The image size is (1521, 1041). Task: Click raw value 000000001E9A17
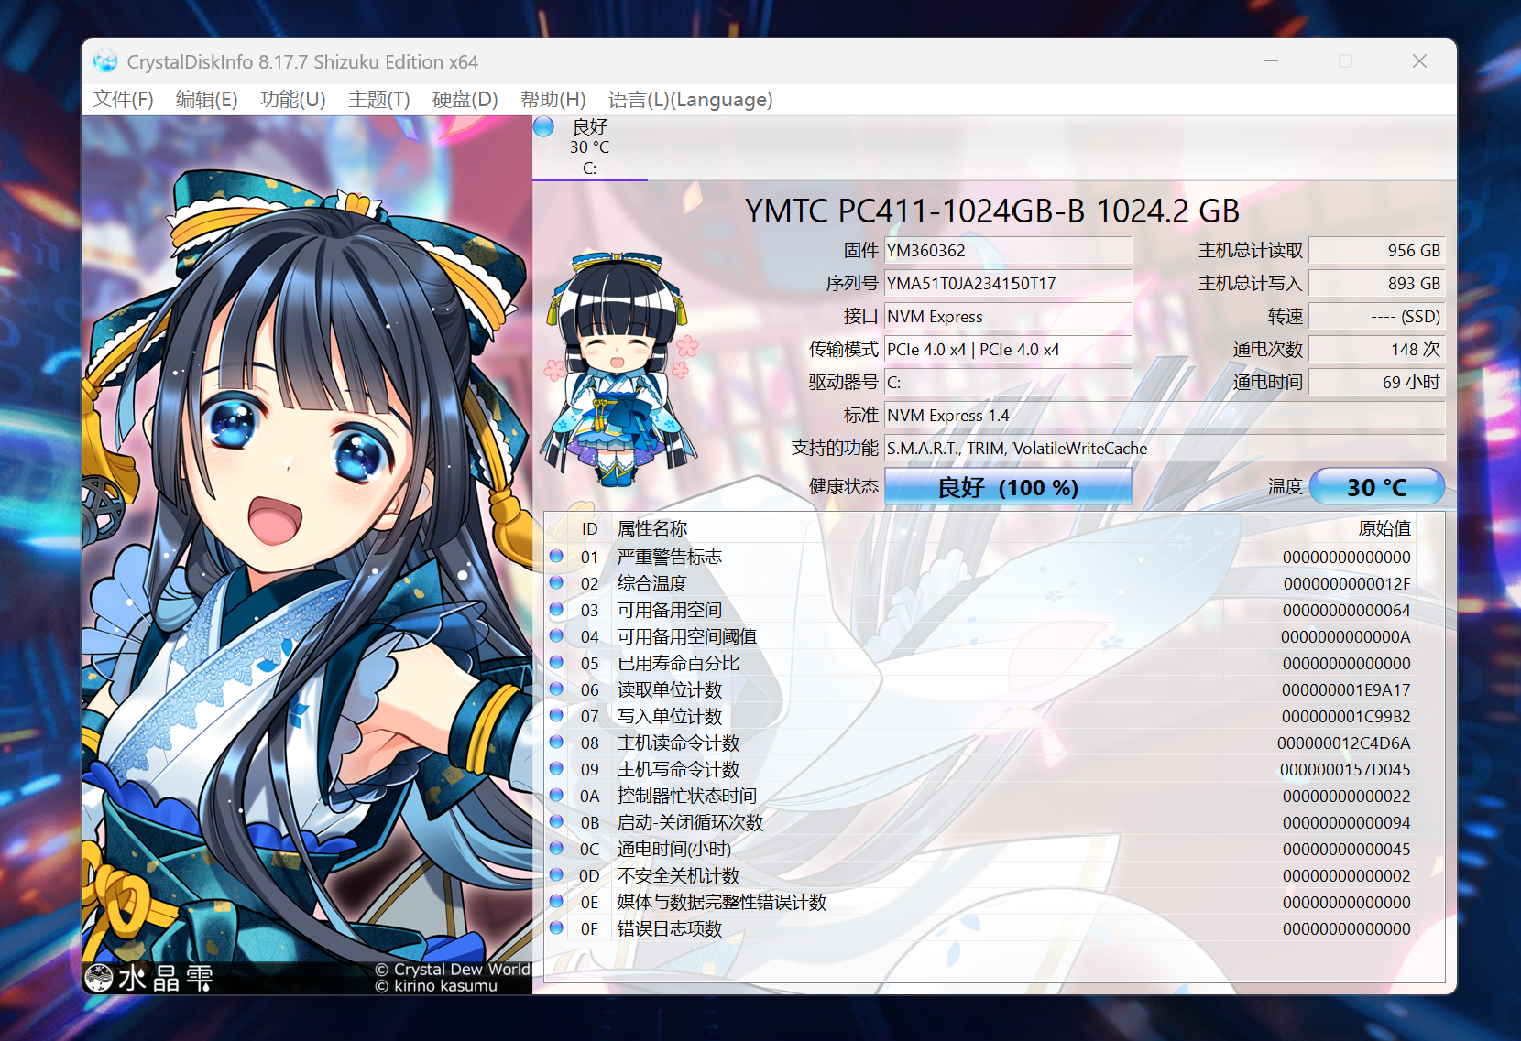click(1346, 689)
